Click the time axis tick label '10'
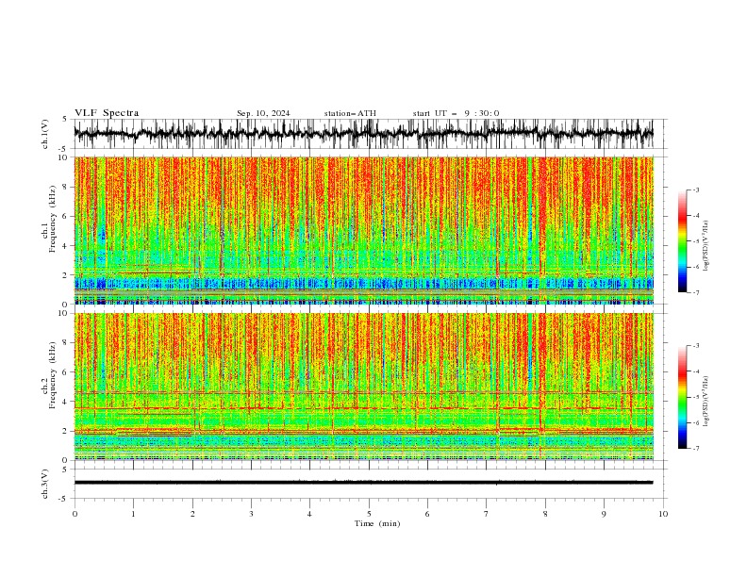This screenshot has width=747, height=577. (x=663, y=514)
